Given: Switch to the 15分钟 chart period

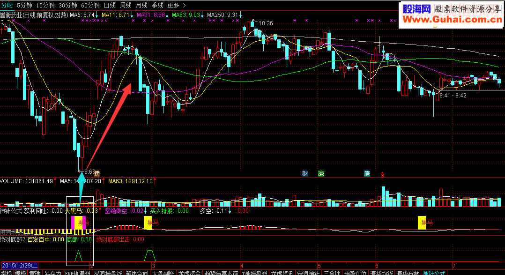Looking at the screenshot, I should [x=45, y=6].
